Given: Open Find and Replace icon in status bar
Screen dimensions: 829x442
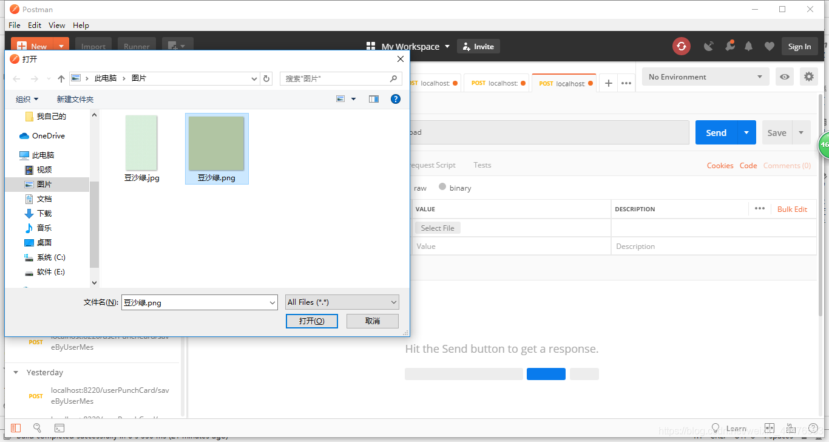Looking at the screenshot, I should 37,428.
